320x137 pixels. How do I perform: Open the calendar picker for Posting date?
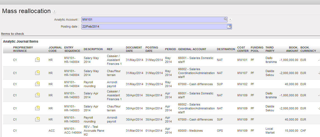click(229, 26)
